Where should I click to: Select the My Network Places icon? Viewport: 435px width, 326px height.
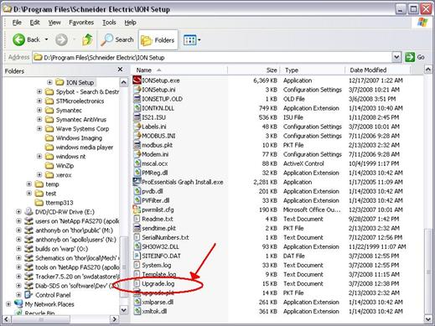click(18, 304)
